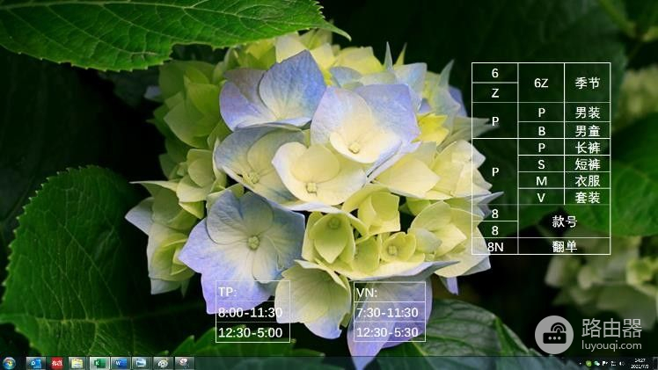Open the Windows Start menu orb
Viewport: 658px width, 370px height.
[x=9, y=363]
